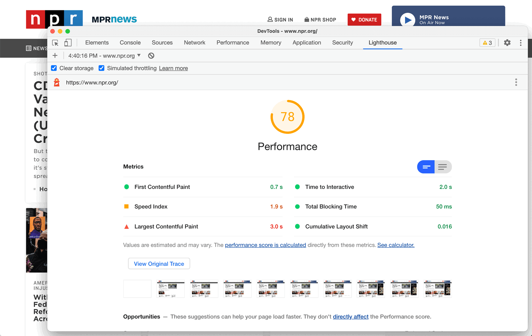Clear all Lighthouse reports with the block icon
Image resolution: width=532 pixels, height=336 pixels.
151,56
